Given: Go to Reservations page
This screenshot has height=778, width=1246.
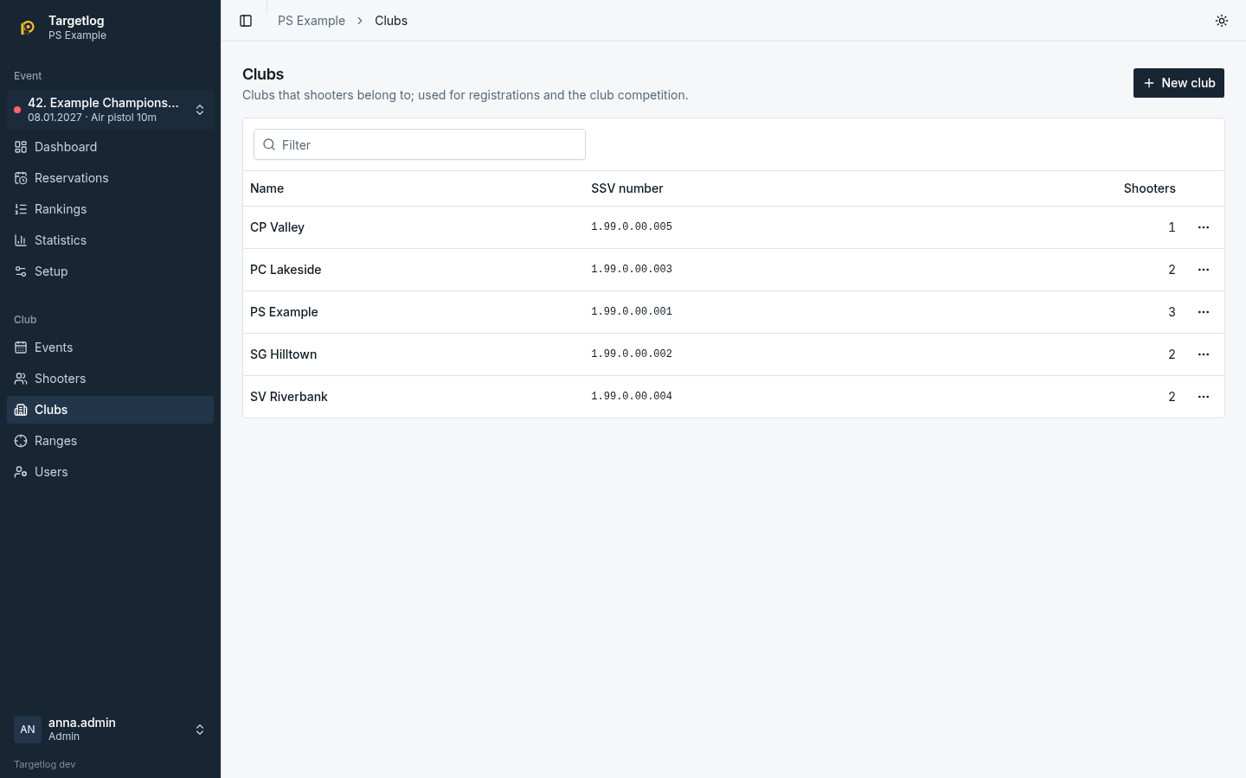Looking at the screenshot, I should click(110, 178).
